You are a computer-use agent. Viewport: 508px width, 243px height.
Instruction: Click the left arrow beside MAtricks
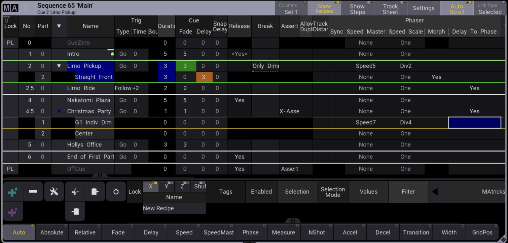pos(435,192)
